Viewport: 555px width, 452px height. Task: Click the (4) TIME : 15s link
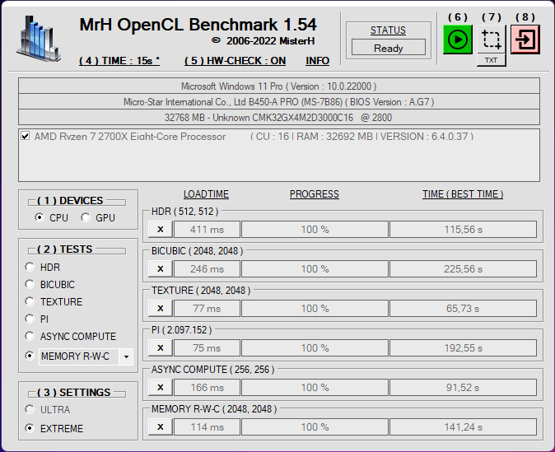(119, 61)
